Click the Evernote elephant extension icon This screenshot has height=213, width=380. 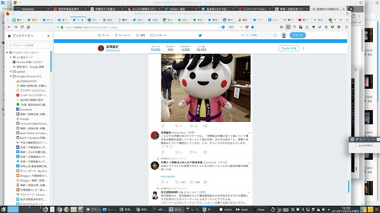313,27
